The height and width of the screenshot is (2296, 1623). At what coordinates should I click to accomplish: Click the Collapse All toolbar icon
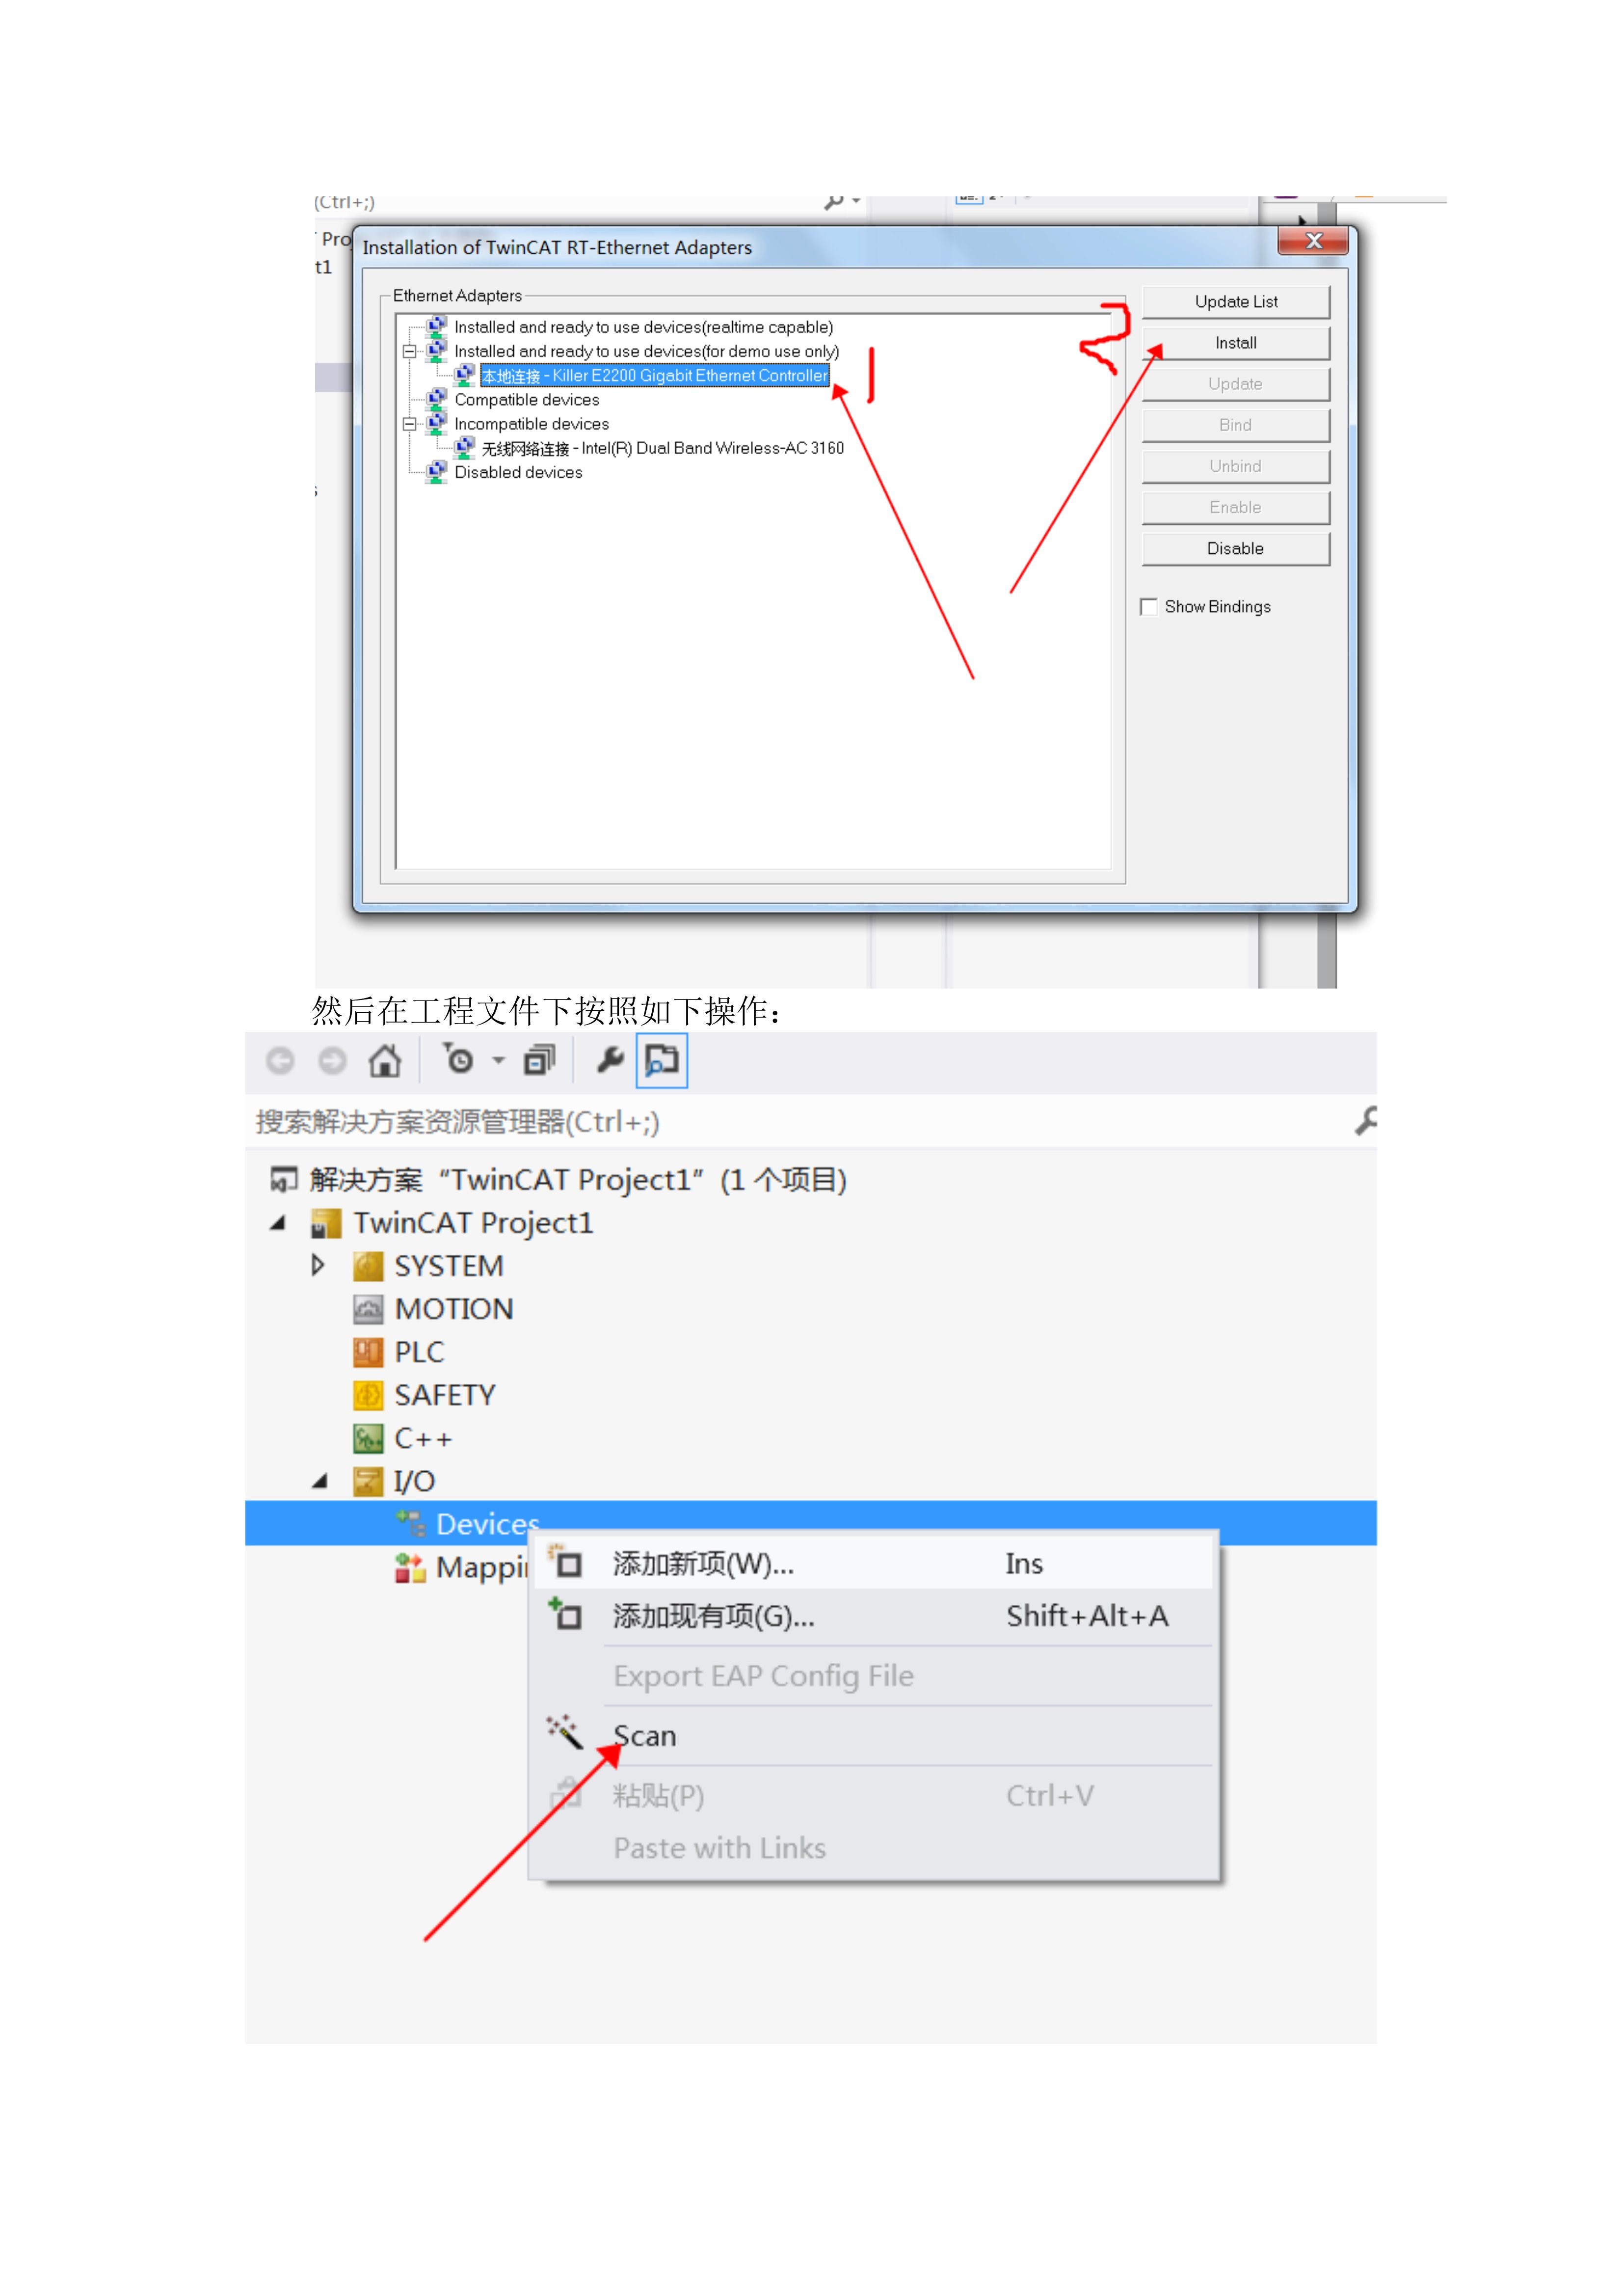pos(540,1060)
